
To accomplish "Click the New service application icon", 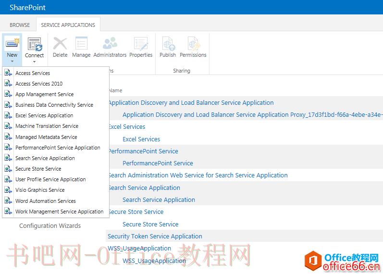I will [x=12, y=44].
